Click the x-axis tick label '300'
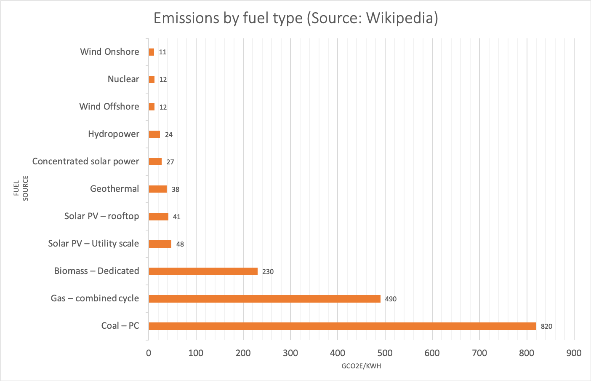This screenshot has height=381, width=591. (290, 353)
